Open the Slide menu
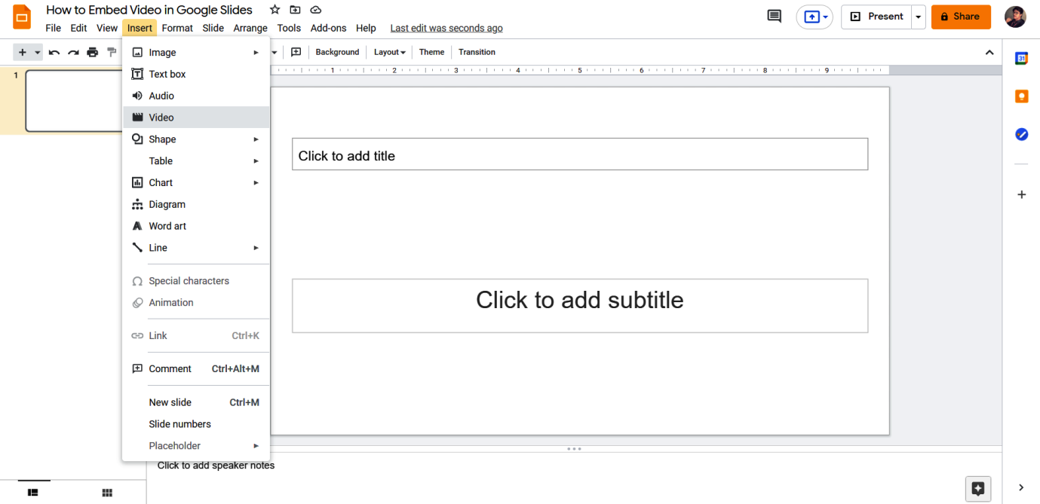 click(213, 28)
